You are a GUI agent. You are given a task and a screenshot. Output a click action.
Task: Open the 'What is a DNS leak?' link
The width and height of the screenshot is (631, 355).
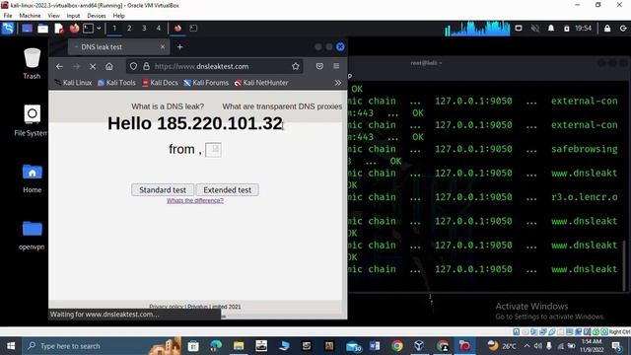tap(168, 106)
